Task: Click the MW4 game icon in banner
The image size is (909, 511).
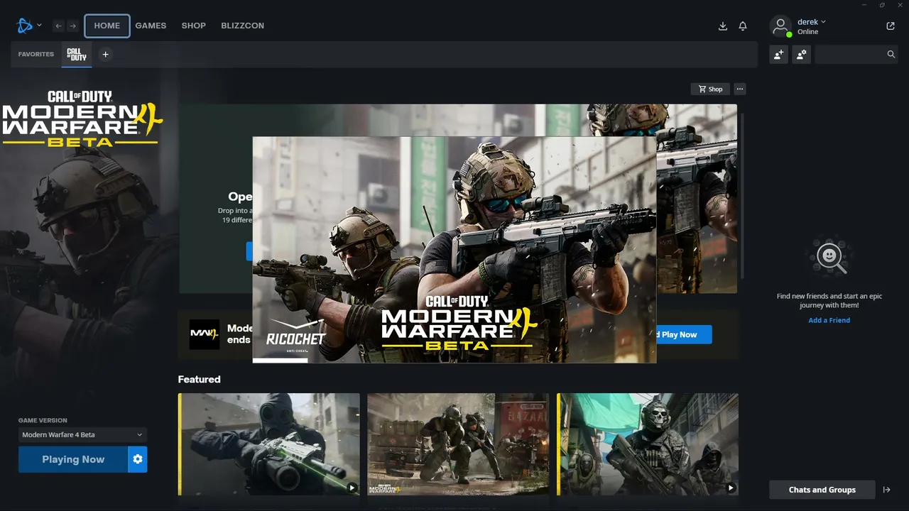Action: 204,334
